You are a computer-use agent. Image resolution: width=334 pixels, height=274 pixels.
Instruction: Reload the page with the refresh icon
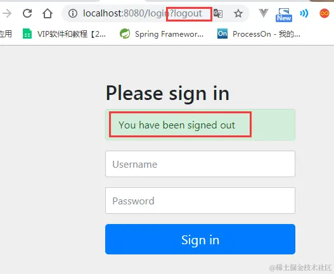tap(27, 13)
